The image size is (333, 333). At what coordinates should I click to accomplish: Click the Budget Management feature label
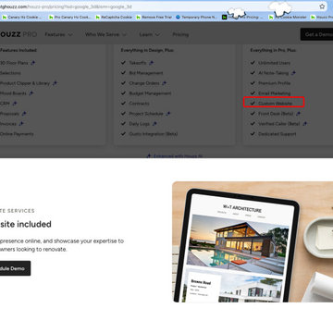click(x=150, y=93)
